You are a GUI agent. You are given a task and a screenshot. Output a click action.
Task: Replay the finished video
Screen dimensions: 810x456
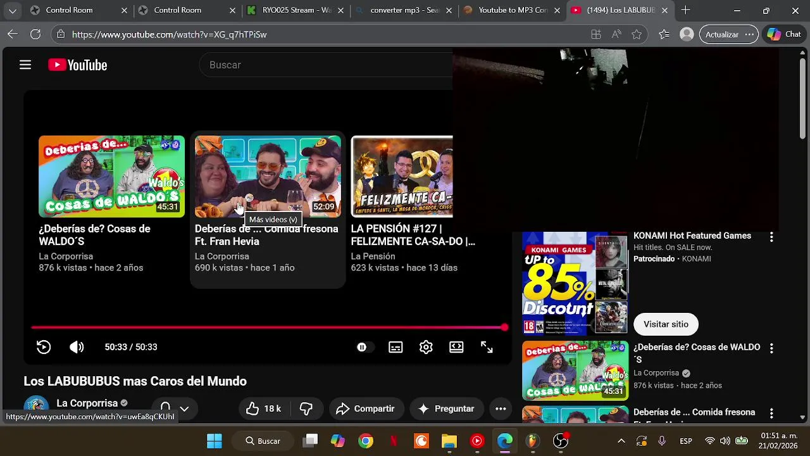pyautogui.click(x=44, y=347)
